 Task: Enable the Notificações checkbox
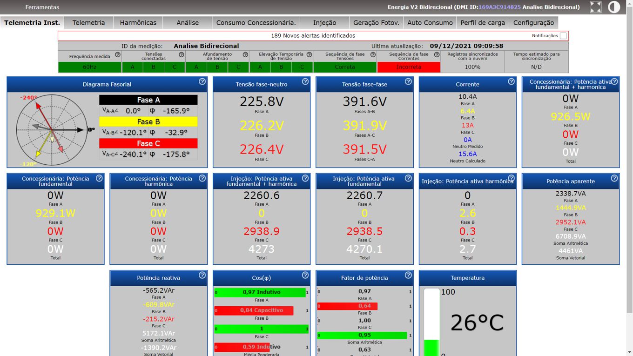point(563,36)
